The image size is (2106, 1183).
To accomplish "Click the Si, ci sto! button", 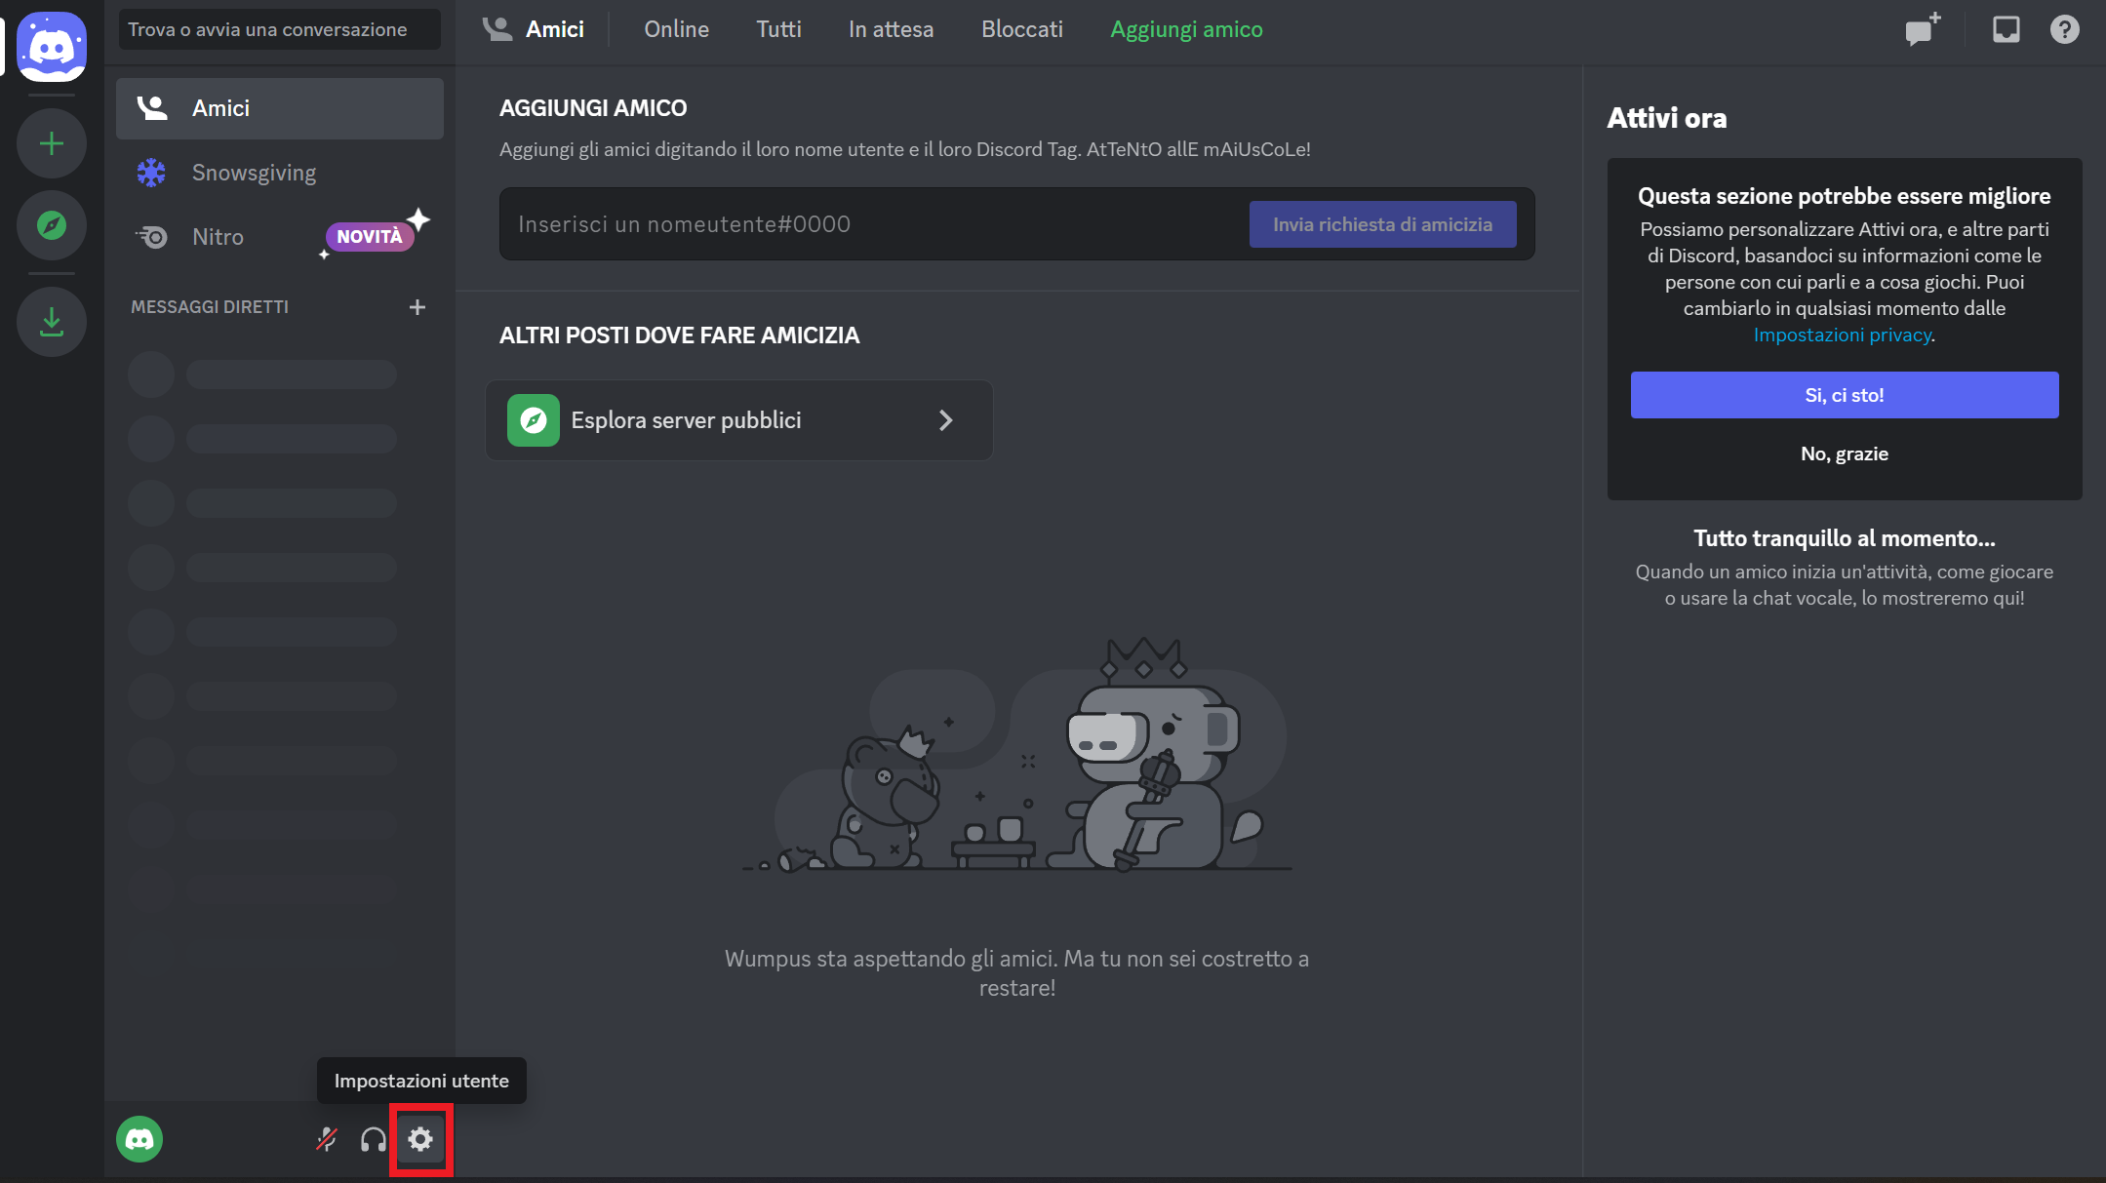I will (x=1844, y=395).
